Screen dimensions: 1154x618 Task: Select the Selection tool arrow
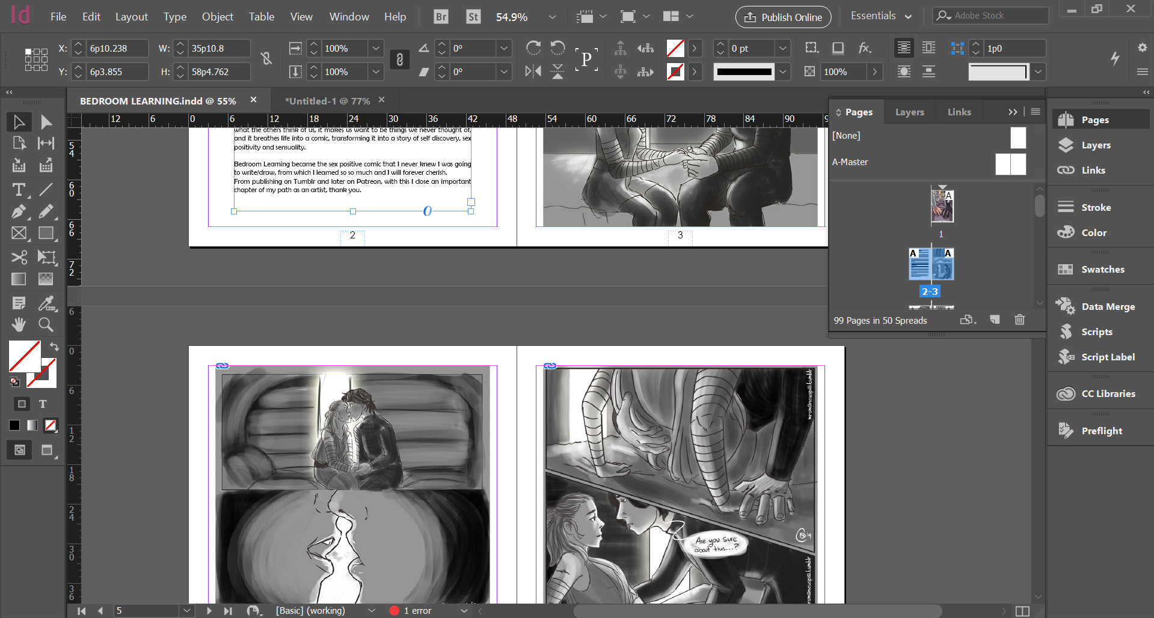[x=19, y=122]
